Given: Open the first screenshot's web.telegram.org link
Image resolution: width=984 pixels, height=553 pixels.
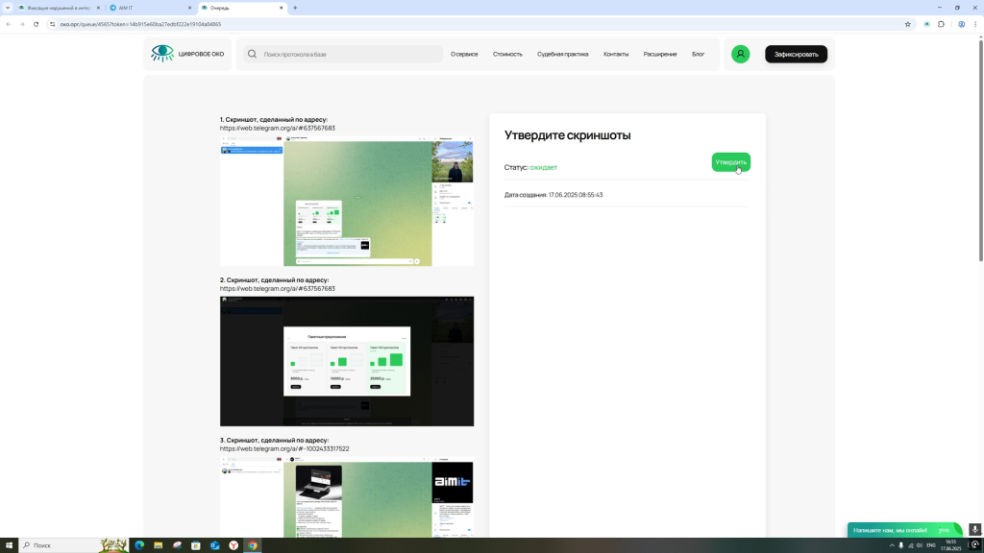Looking at the screenshot, I should pos(278,128).
